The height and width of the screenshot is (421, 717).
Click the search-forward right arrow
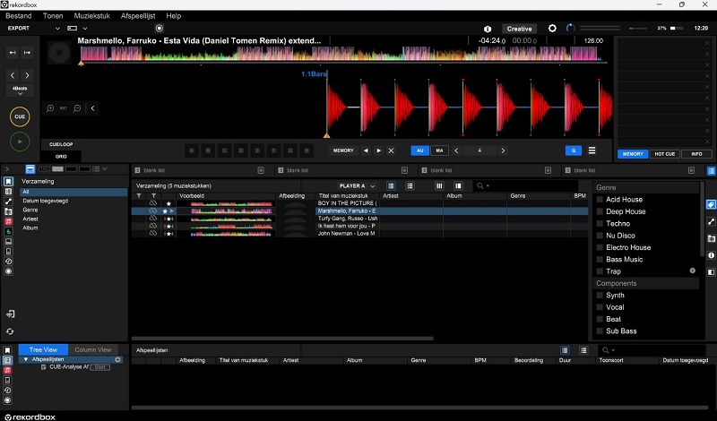pos(27,75)
